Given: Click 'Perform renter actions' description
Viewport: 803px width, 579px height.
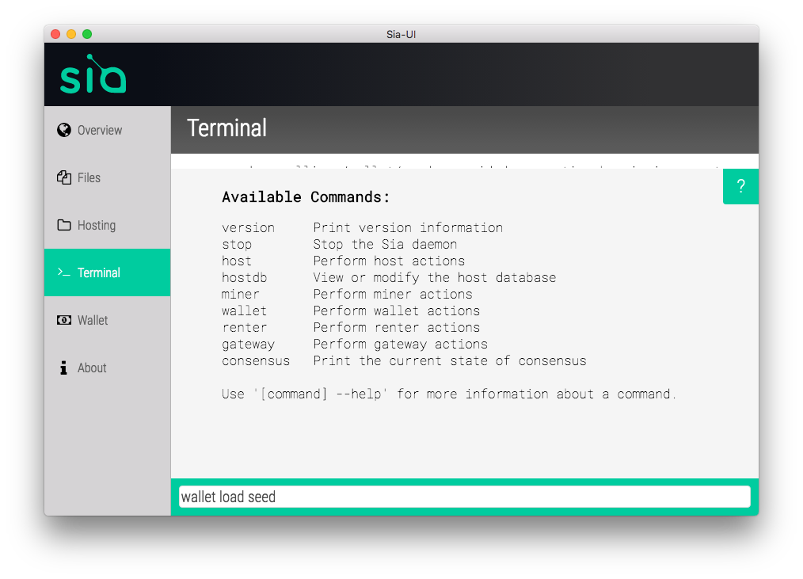Looking at the screenshot, I should 397,327.
